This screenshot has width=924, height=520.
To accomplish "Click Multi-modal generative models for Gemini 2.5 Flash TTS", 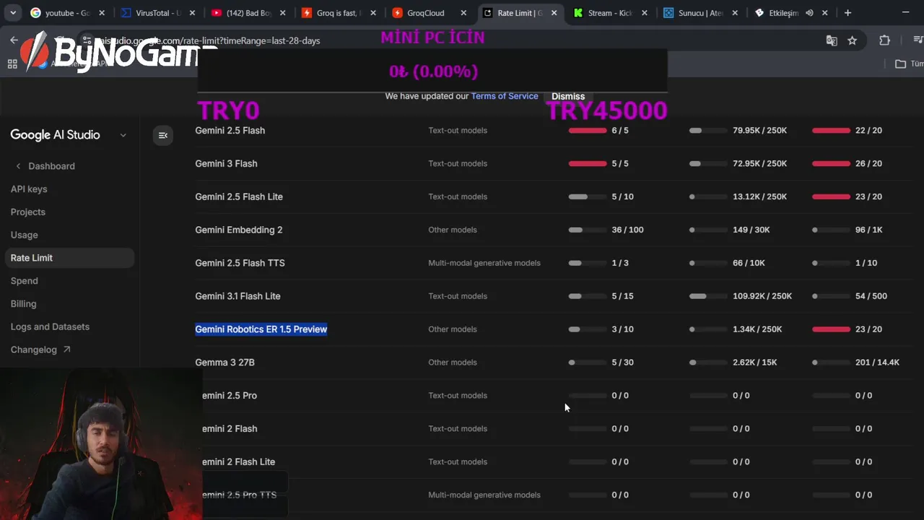I will click(x=484, y=263).
